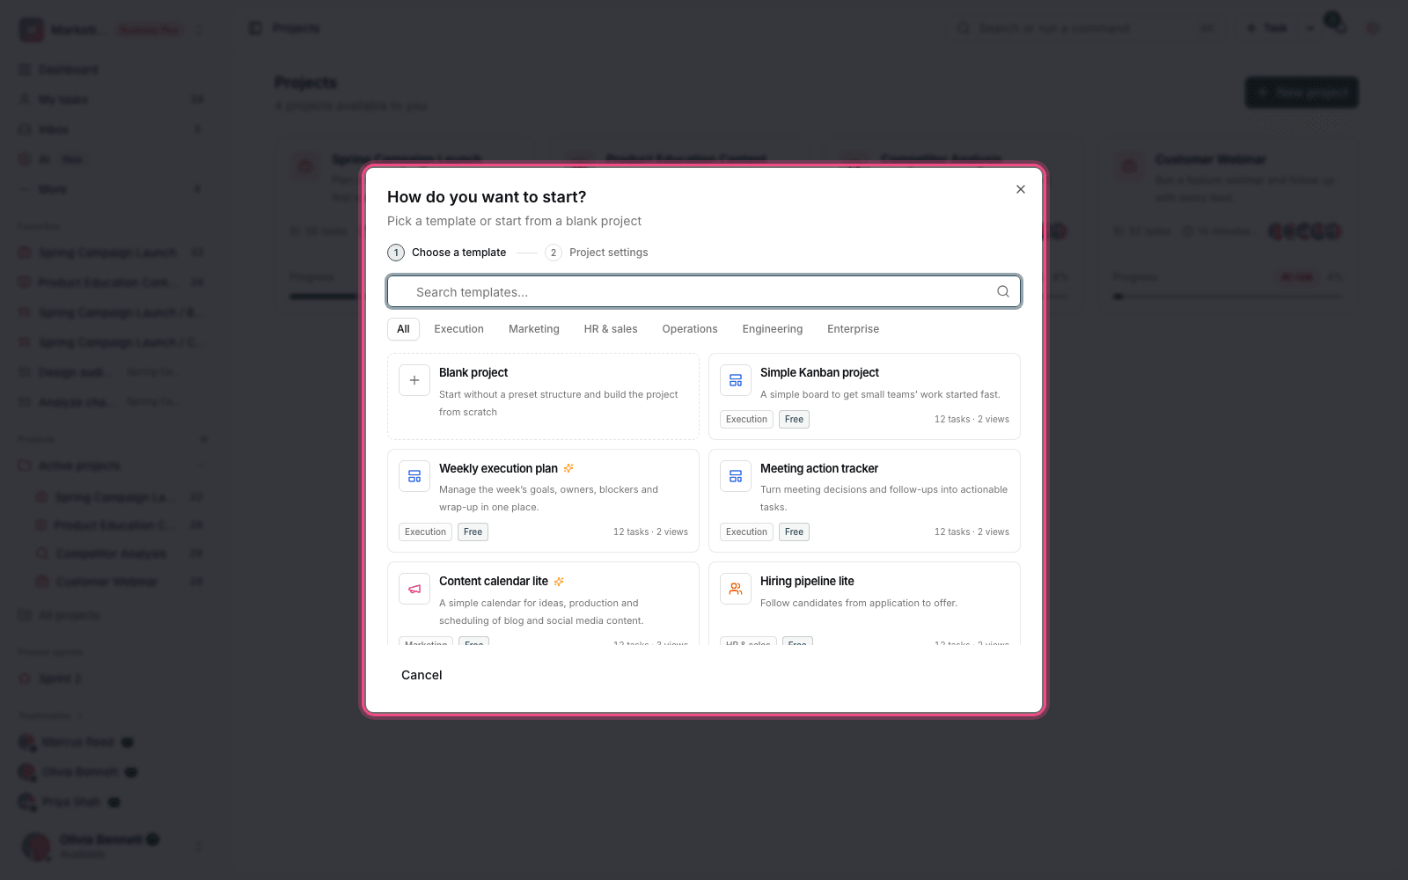The image size is (1408, 880).
Task: Open My tasks in the background sidebar
Action: coord(63,99)
